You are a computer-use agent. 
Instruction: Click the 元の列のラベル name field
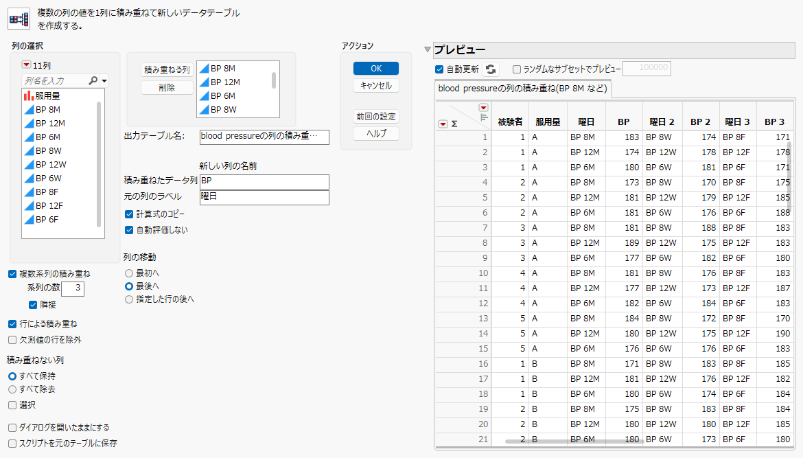pyautogui.click(x=264, y=197)
